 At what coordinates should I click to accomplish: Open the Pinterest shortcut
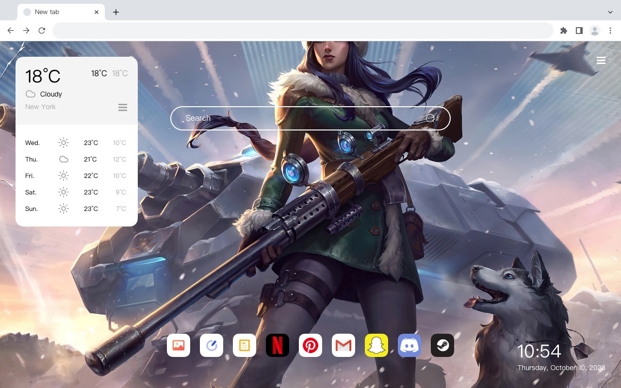click(310, 345)
